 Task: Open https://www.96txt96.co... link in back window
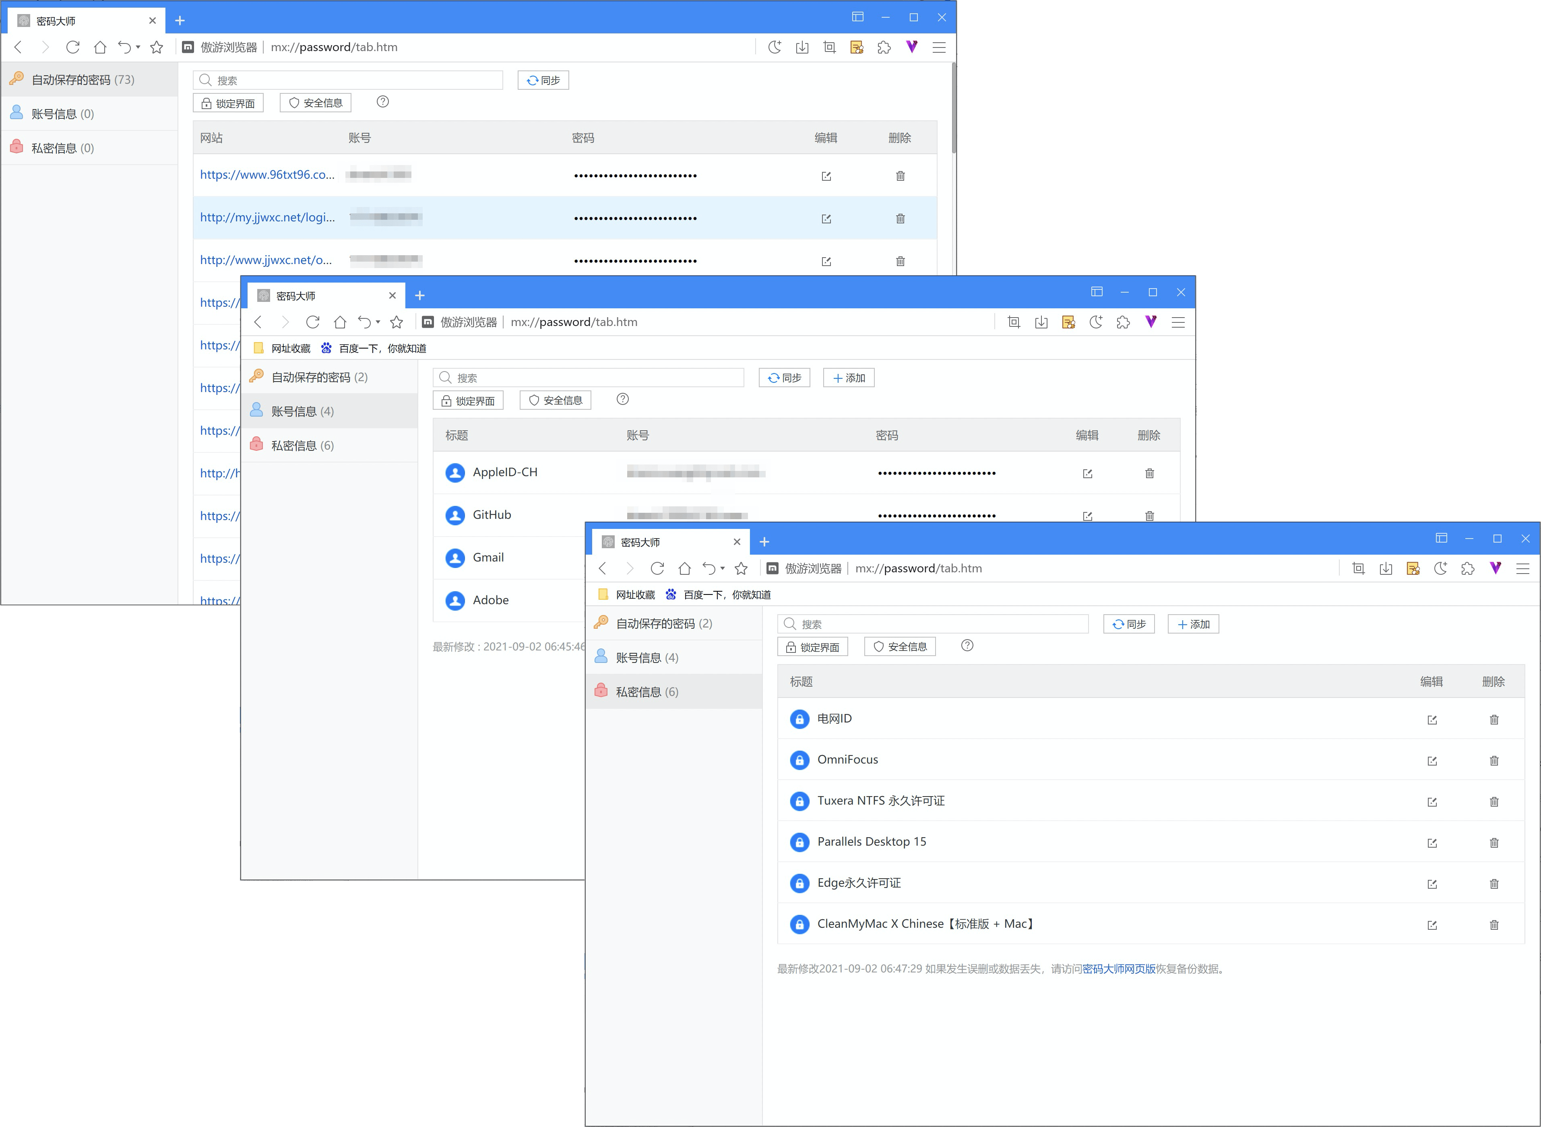[267, 175]
